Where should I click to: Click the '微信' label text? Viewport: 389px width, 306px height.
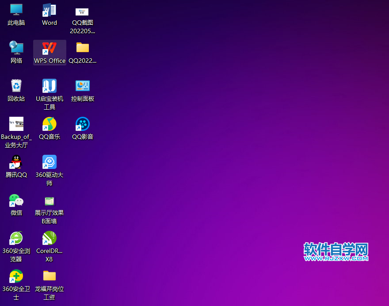coord(16,213)
